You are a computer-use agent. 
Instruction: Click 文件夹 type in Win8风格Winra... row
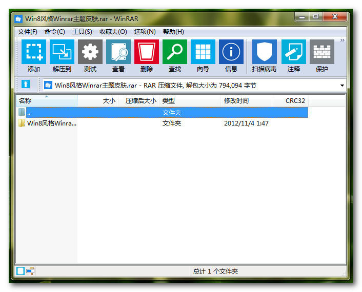click(x=172, y=123)
